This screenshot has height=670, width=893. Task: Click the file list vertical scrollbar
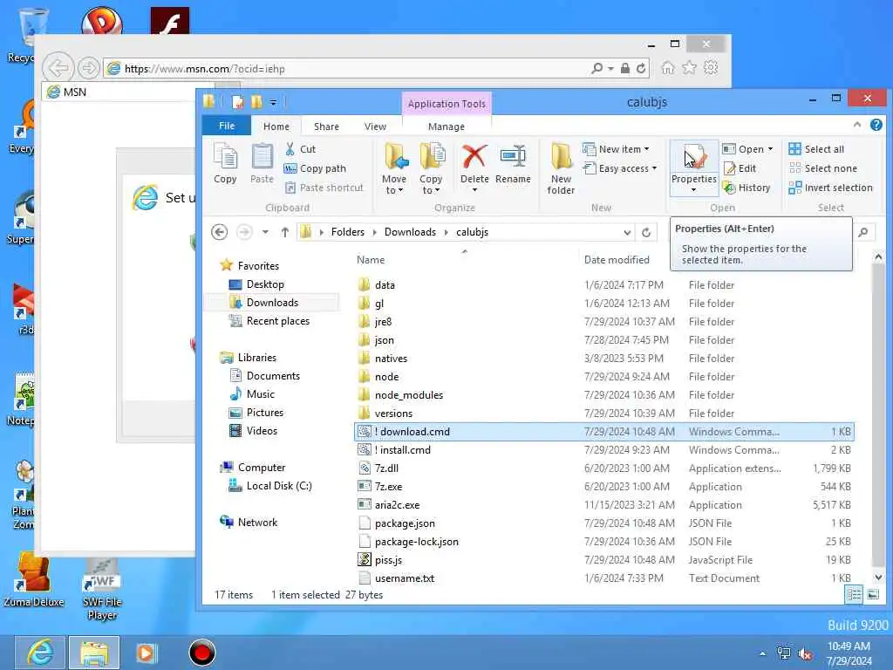click(878, 418)
